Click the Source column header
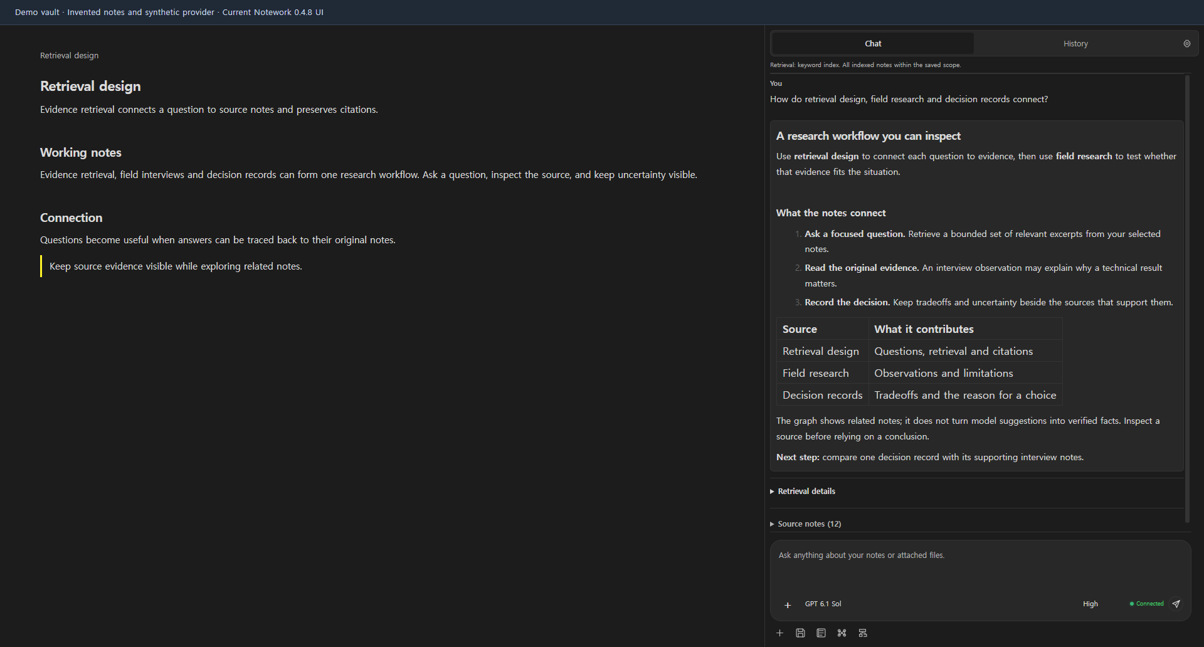 coord(822,329)
